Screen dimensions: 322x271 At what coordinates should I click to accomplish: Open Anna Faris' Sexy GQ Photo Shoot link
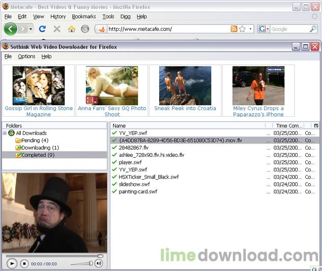[x=112, y=111]
